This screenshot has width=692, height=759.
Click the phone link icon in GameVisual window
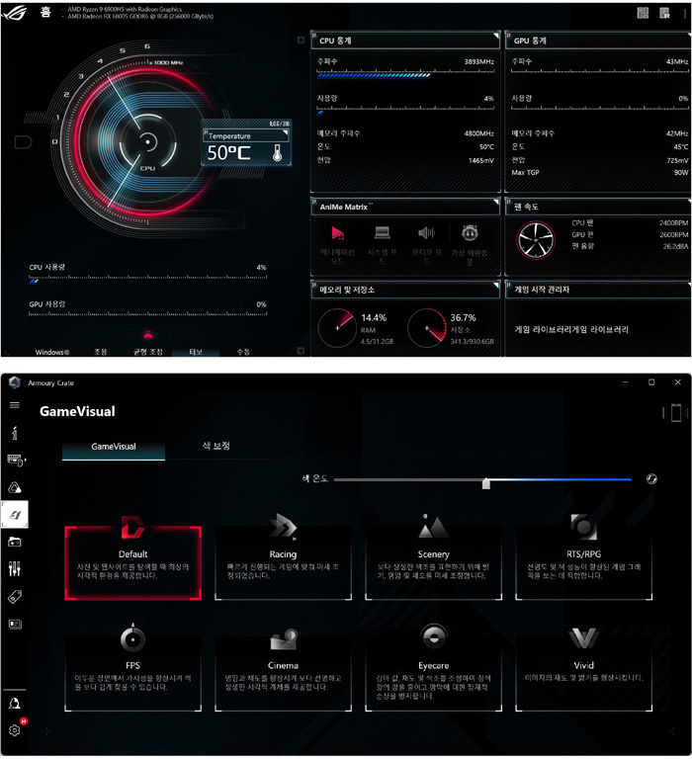point(676,413)
